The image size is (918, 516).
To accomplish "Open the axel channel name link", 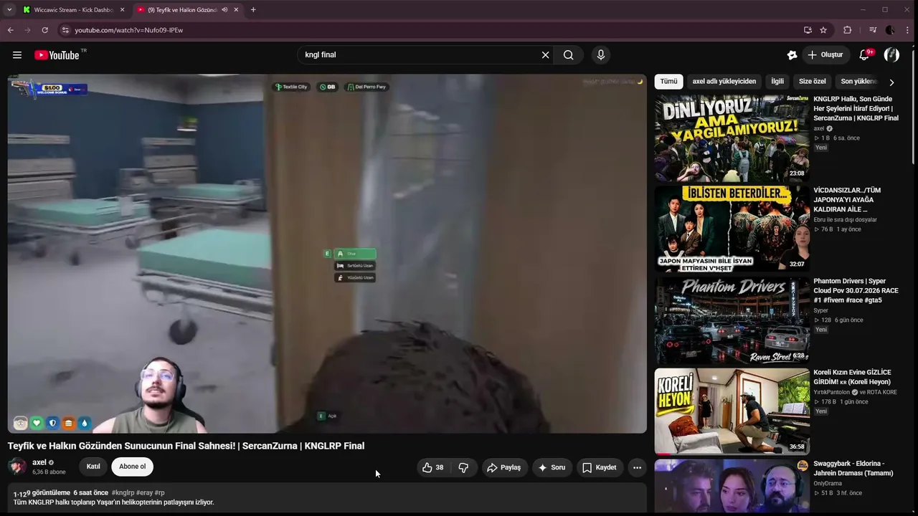I will pyautogui.click(x=39, y=462).
